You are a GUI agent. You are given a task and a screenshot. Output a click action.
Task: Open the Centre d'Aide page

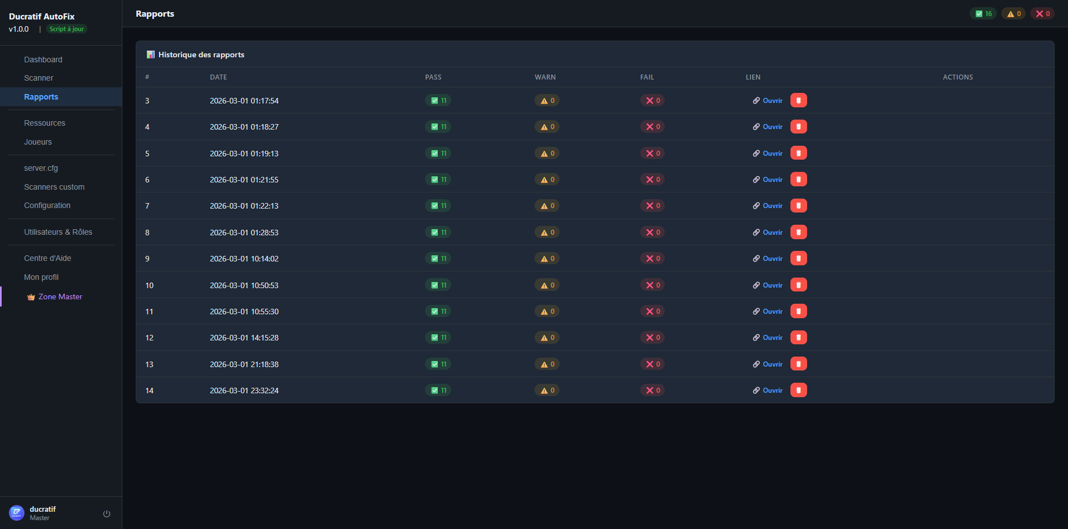[x=47, y=258]
